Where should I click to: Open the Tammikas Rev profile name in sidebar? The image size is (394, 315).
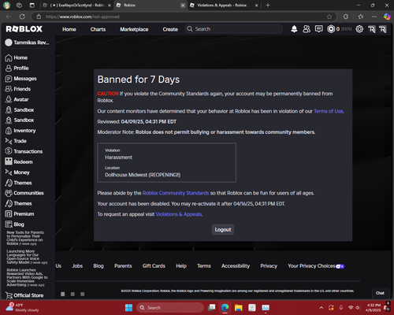pos(27,43)
